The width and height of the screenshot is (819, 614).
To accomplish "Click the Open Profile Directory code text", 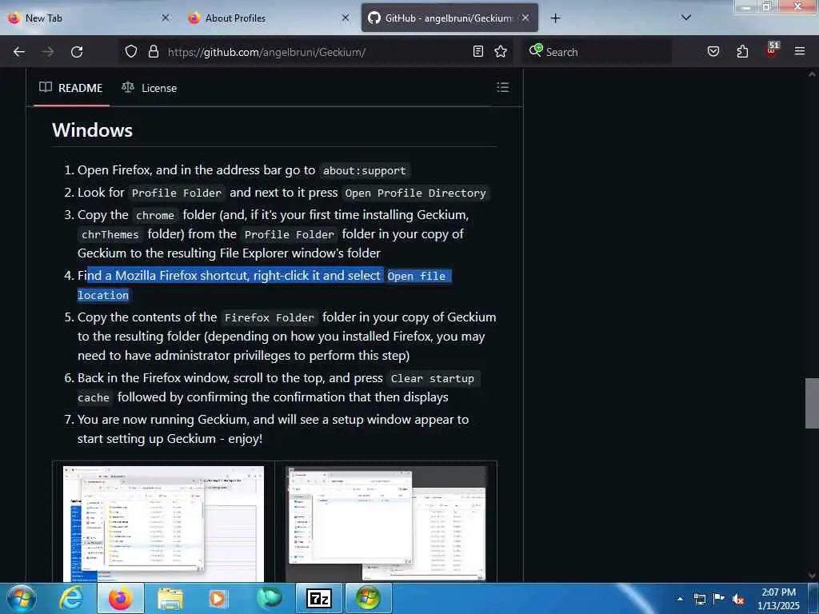I will pos(415,193).
